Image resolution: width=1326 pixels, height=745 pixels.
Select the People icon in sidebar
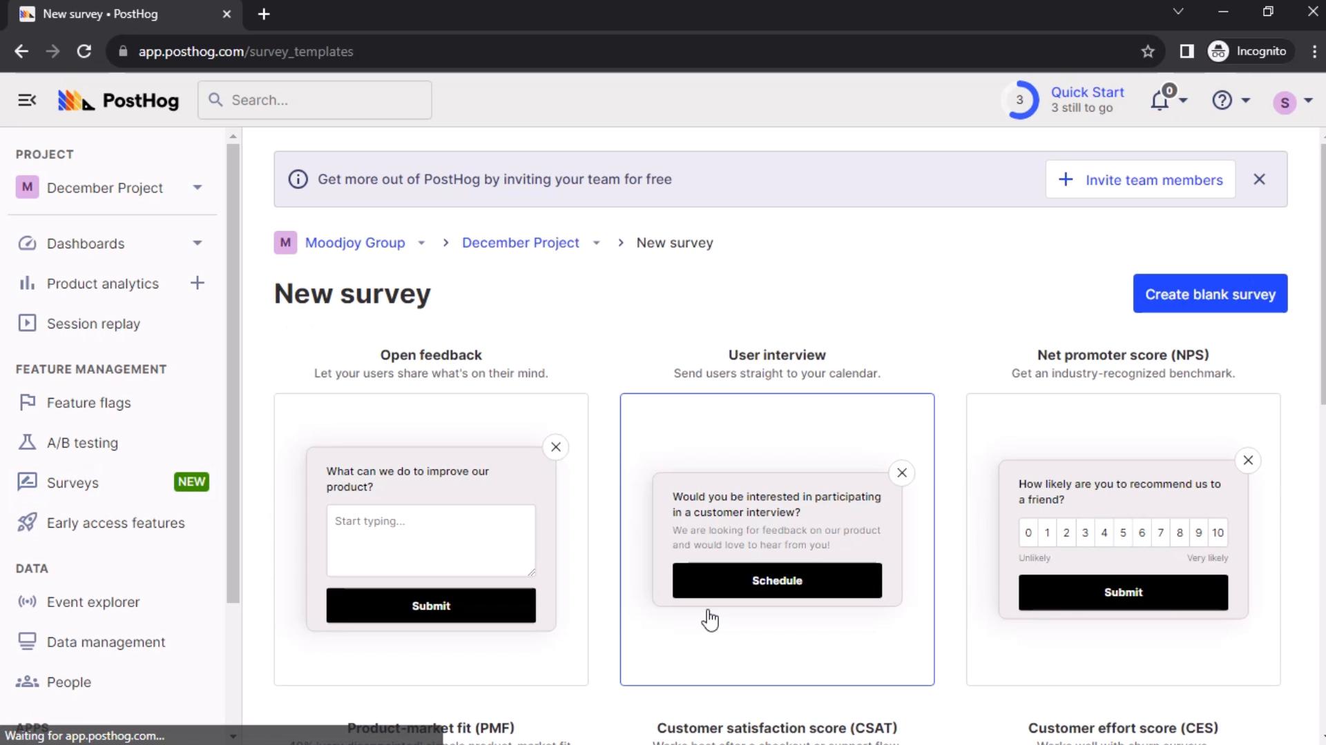(x=26, y=682)
